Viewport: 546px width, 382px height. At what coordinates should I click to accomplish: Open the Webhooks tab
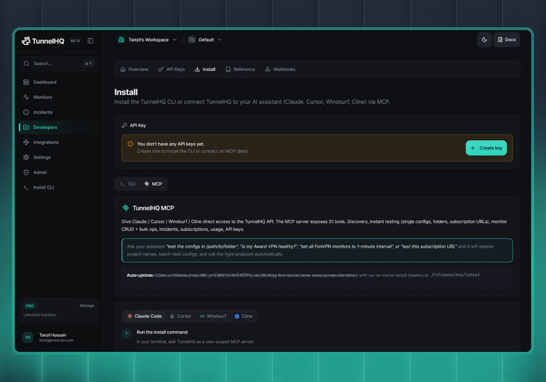(280, 69)
